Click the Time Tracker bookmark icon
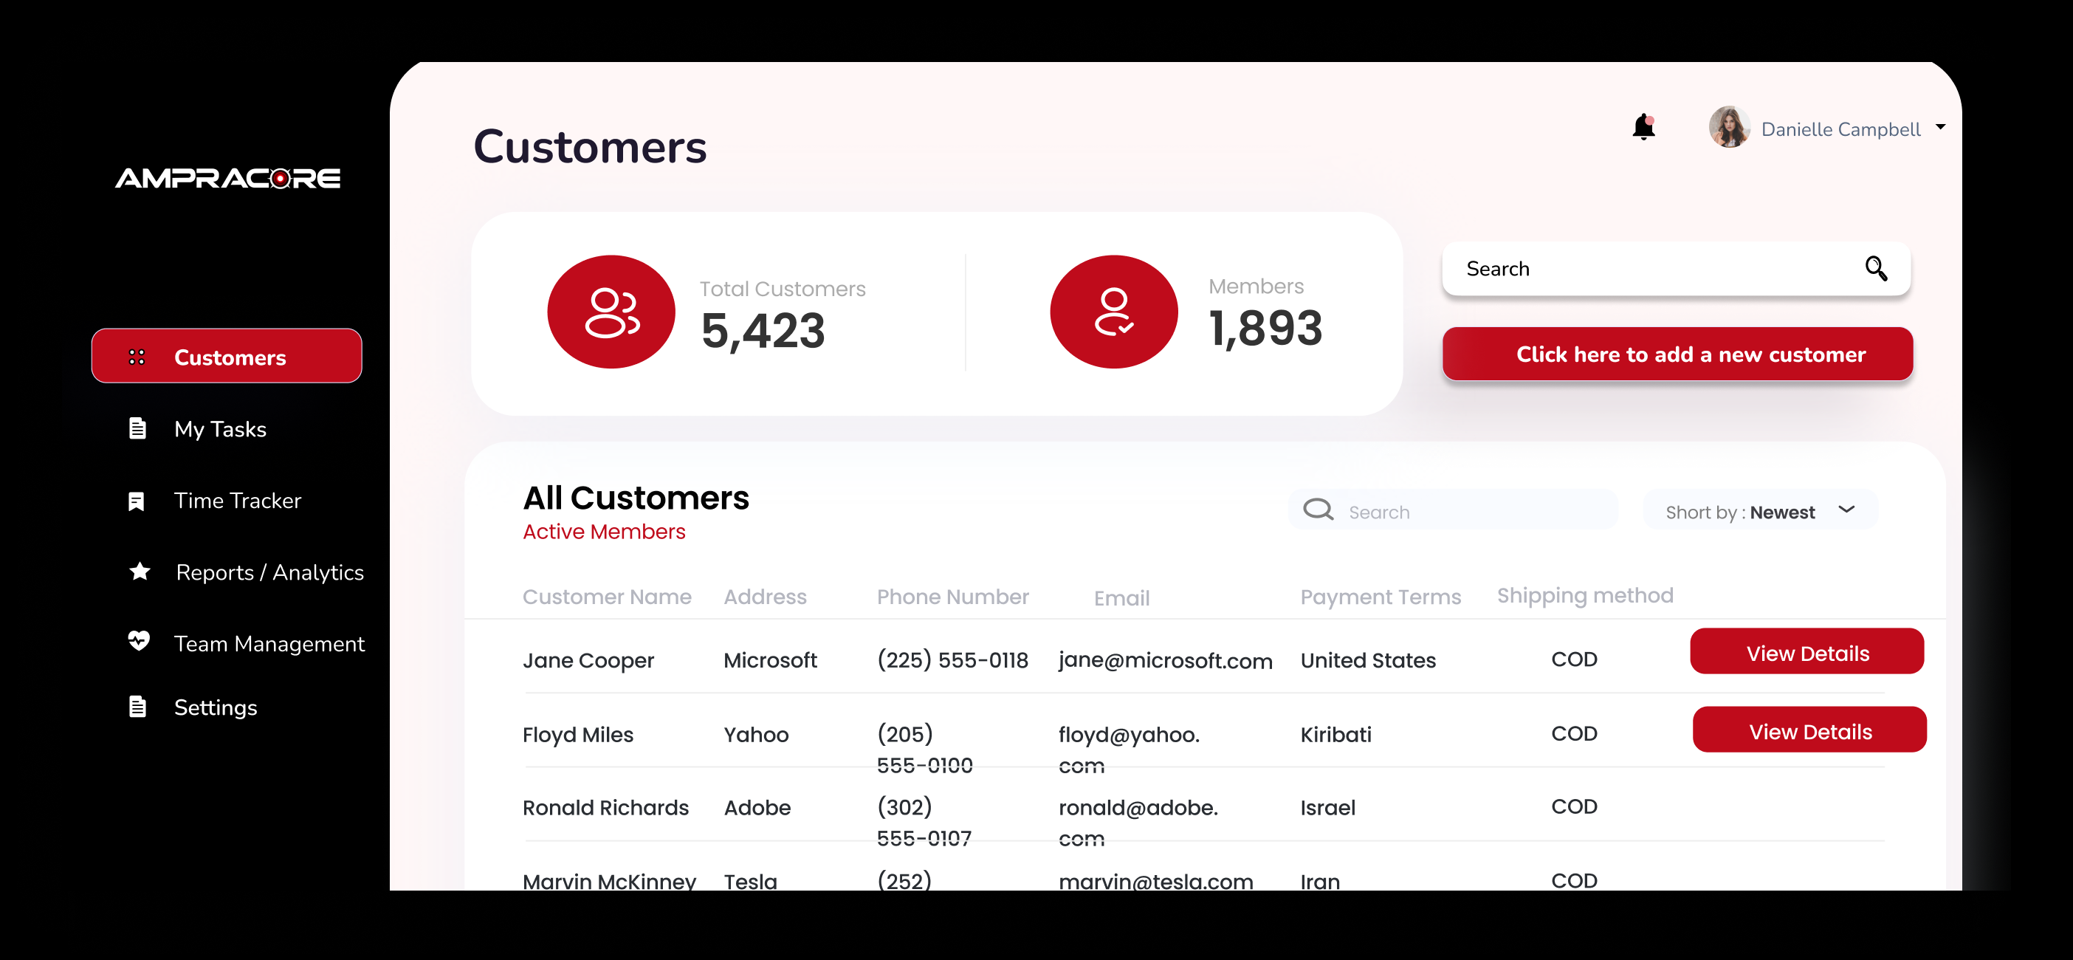This screenshot has width=2073, height=960. click(x=138, y=500)
